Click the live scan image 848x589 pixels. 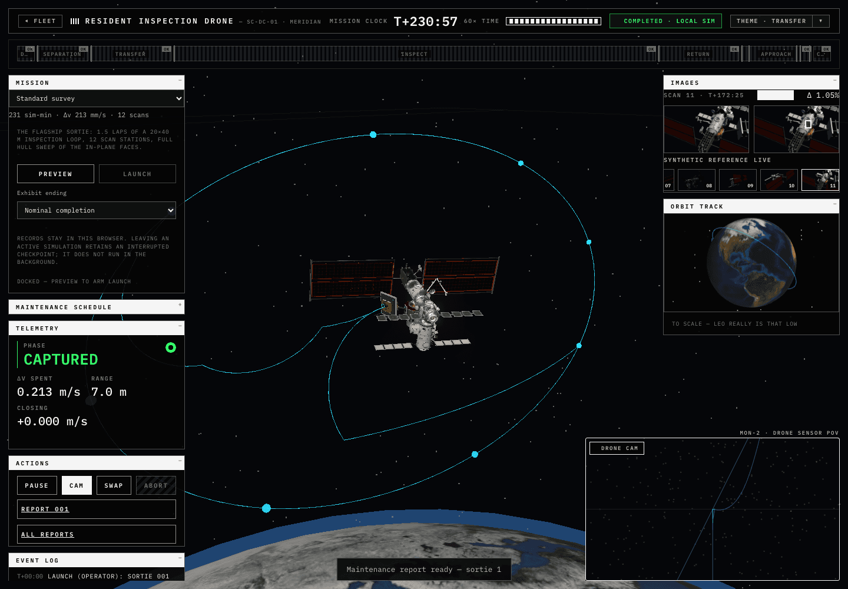click(x=796, y=129)
